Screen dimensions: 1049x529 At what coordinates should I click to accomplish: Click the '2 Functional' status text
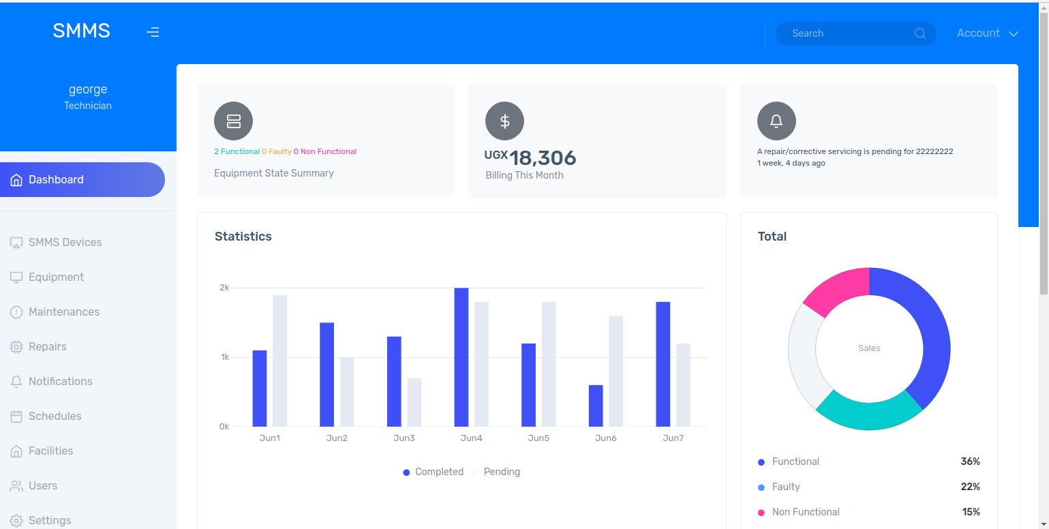pos(237,151)
